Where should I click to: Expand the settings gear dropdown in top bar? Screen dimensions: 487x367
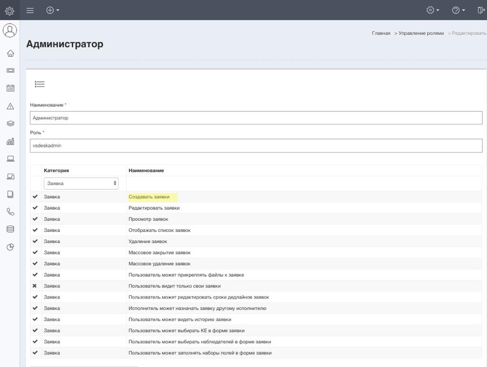tap(432, 10)
